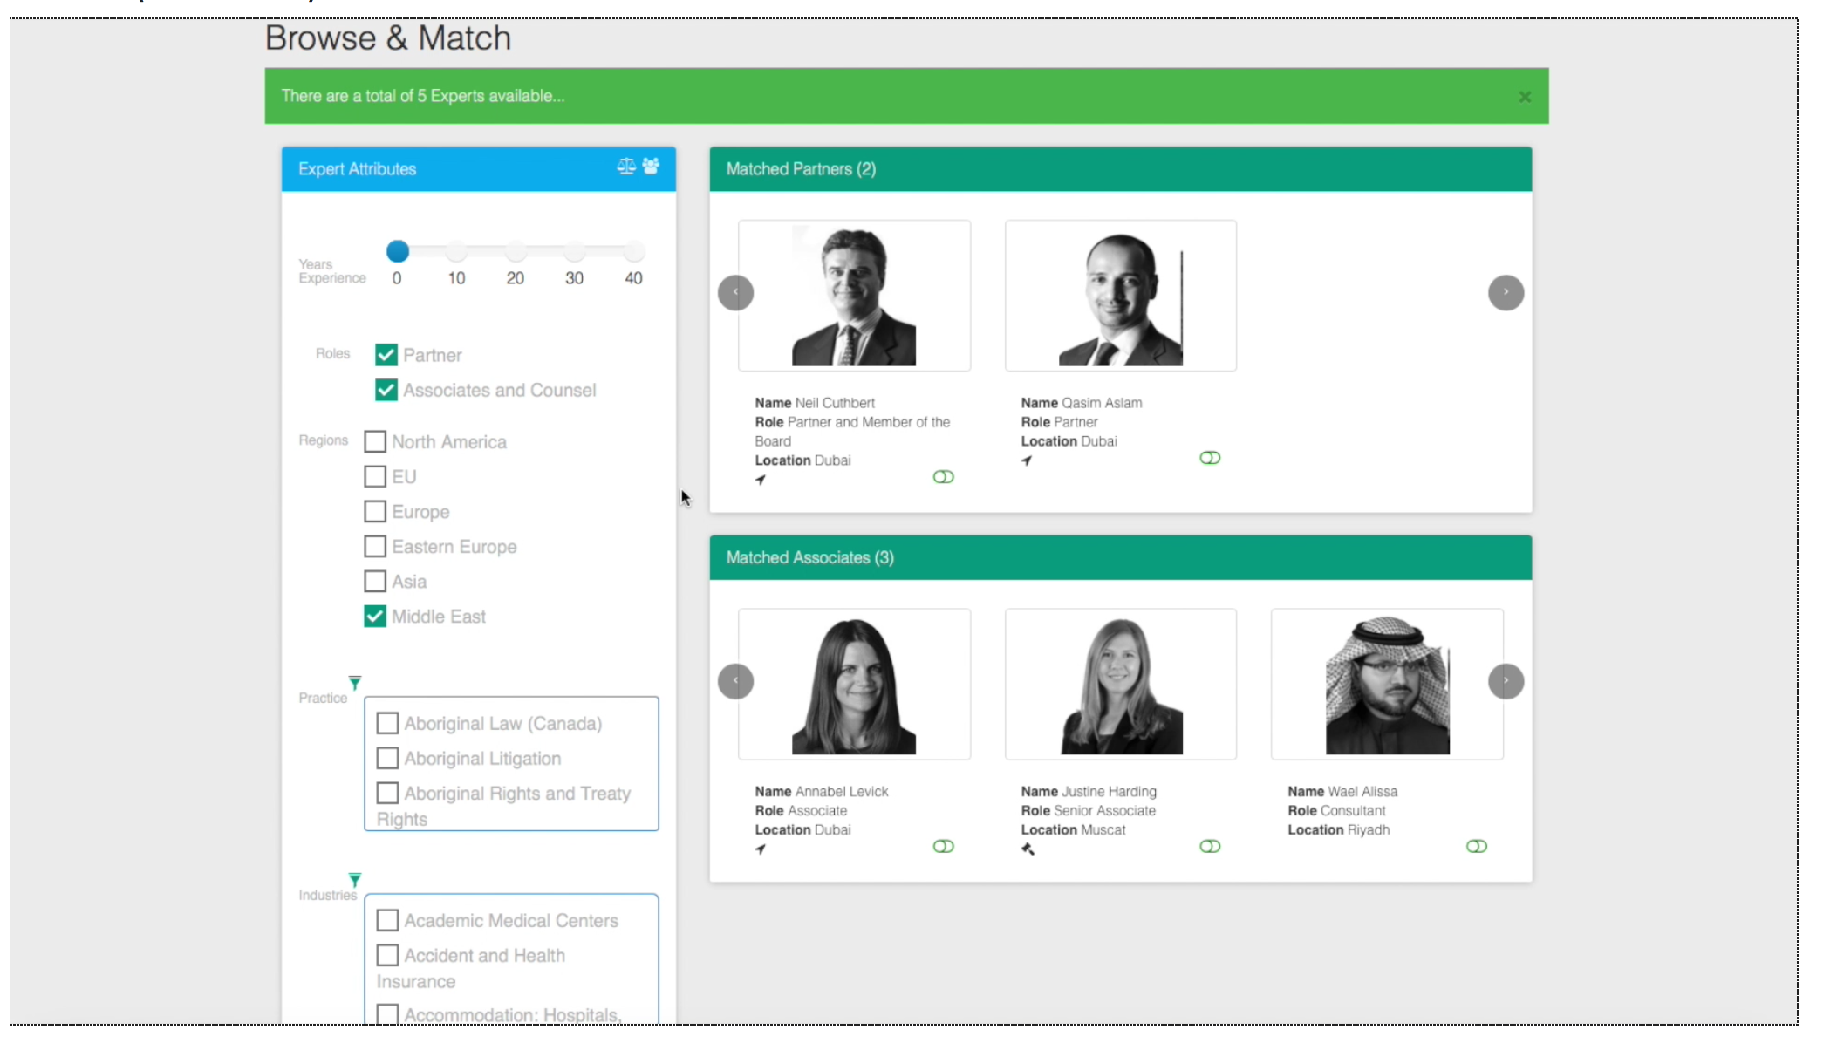The width and height of the screenshot is (1837, 1057).
Task: Click location arrow icon under Neil Cuthbert
Action: (761, 480)
